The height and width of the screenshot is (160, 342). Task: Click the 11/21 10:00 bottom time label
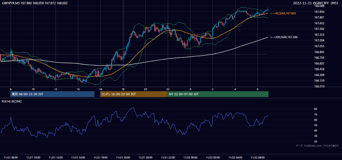tap(33, 157)
